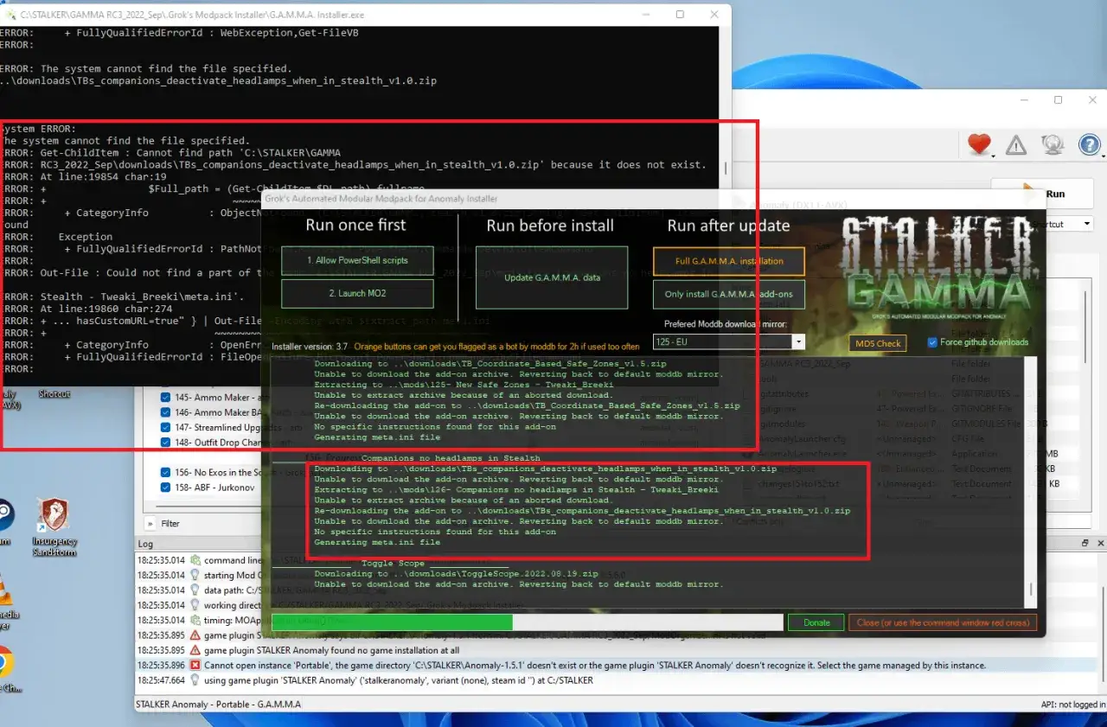Click the 'Log' panel header
Viewport: 1107px width, 727px height.
coord(145,544)
